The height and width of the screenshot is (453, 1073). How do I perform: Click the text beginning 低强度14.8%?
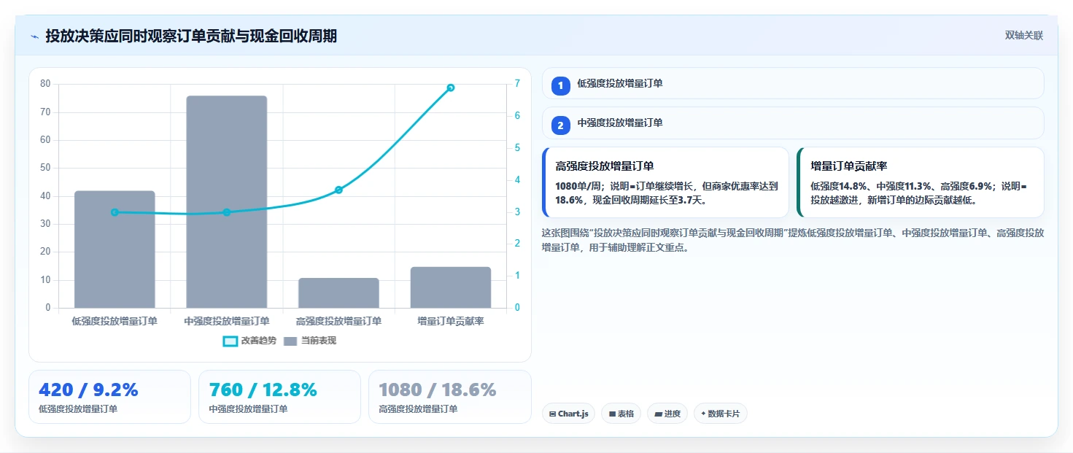pyautogui.click(x=919, y=193)
